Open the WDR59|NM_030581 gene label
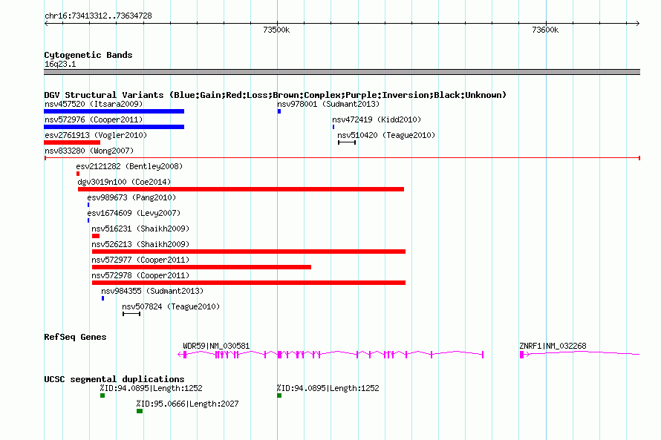Viewport: 661px width, 440px height. 216,346
